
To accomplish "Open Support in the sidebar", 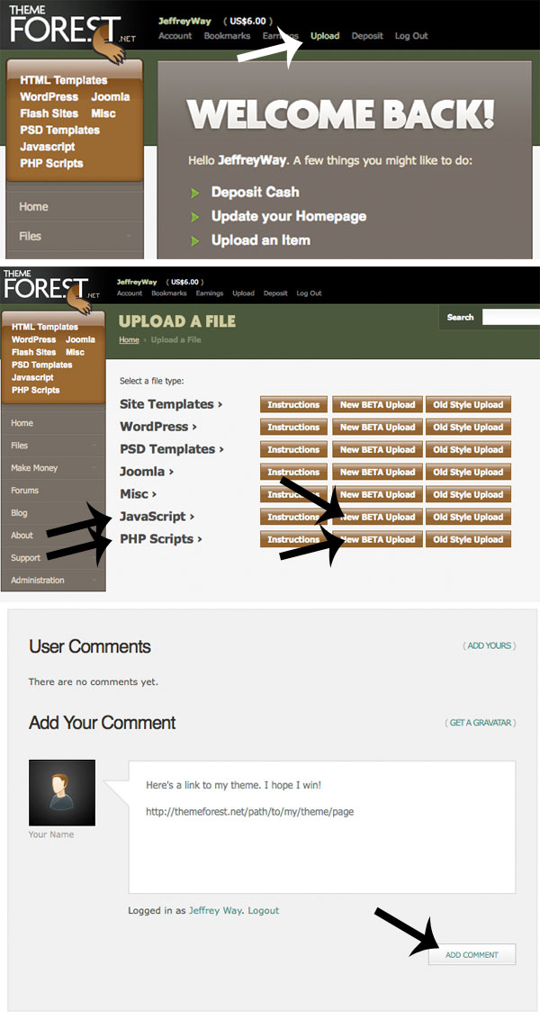I will (x=25, y=557).
